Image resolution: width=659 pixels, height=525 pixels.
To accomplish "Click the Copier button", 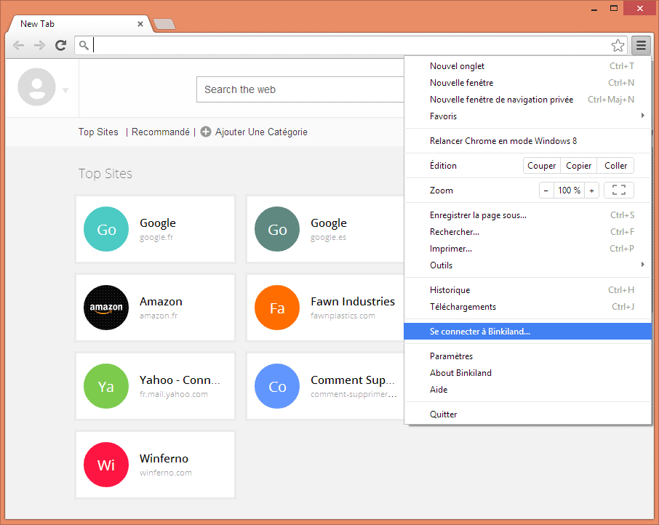I will (x=579, y=166).
